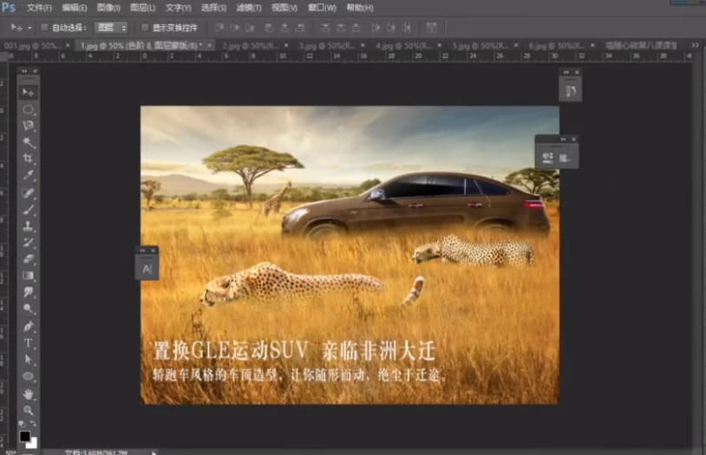This screenshot has width=706, height=455.
Task: Select the Crop tool
Action: tap(29, 159)
